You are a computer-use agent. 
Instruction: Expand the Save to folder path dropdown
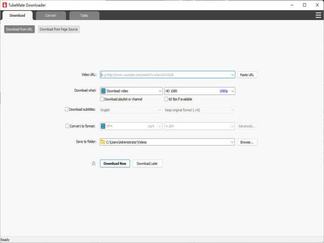(x=232, y=142)
